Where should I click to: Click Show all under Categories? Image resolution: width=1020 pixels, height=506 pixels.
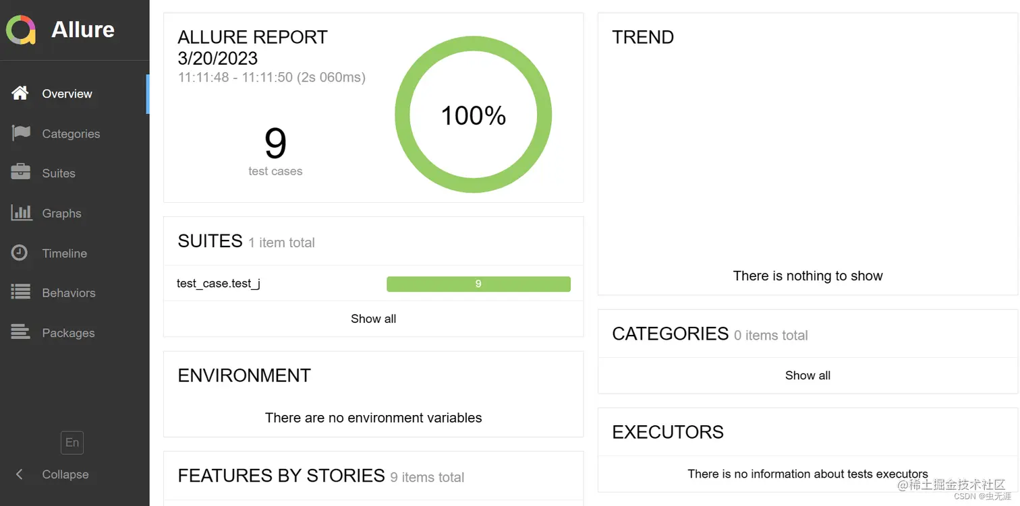pyautogui.click(x=807, y=375)
